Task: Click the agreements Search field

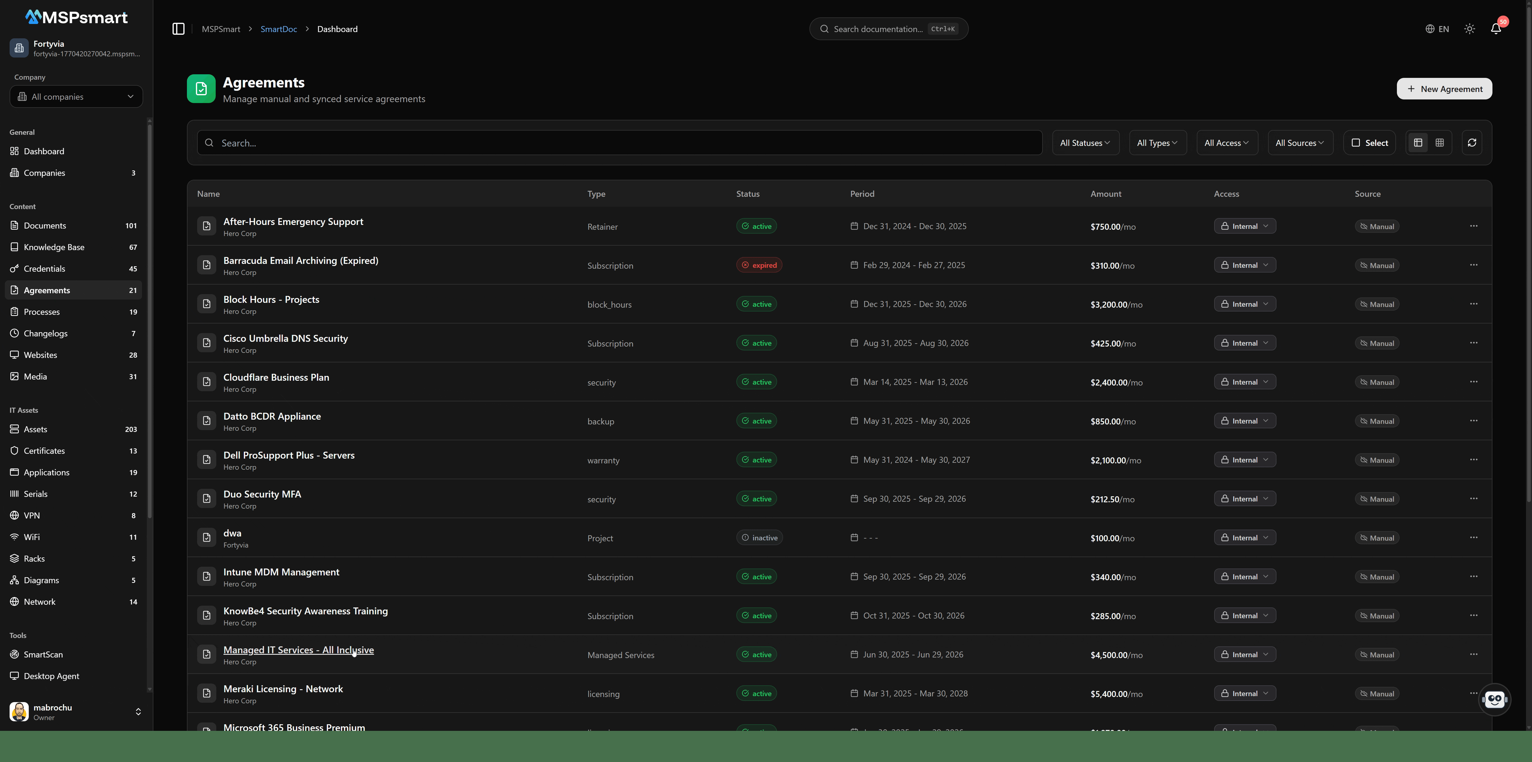Action: [x=620, y=143]
